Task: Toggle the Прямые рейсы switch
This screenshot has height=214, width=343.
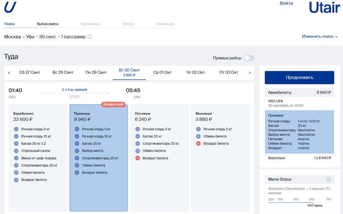Action: [x=249, y=58]
